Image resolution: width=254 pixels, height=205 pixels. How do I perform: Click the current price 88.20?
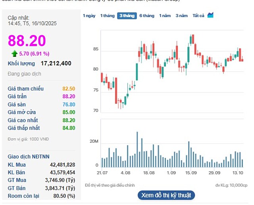pyautogui.click(x=27, y=40)
